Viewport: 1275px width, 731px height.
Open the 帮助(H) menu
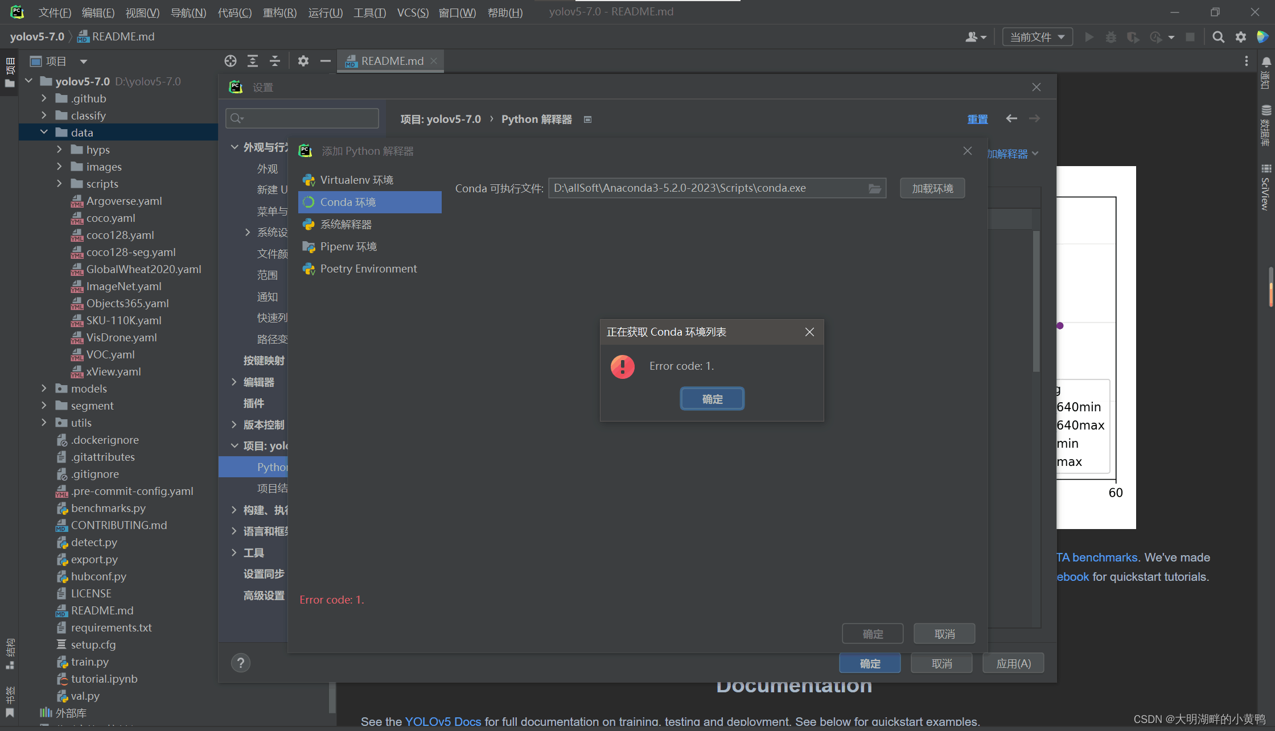coord(505,13)
